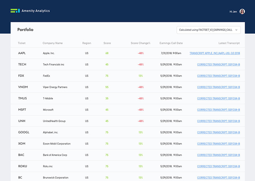Image resolution: width=255 pixels, height=181 pixels.
Task: Open the corrected transcript link for FDX row
Action: coord(219,76)
